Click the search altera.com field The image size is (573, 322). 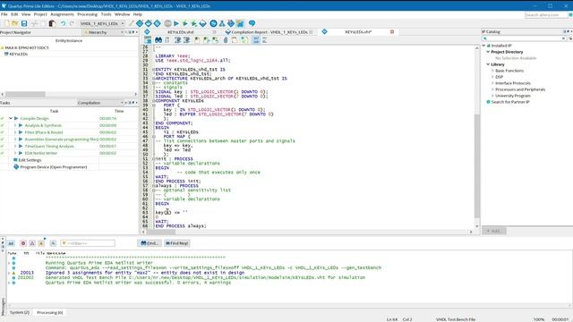tap(546, 15)
